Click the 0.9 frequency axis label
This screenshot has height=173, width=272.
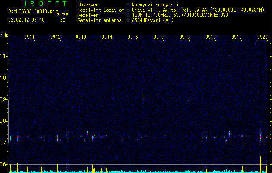[4, 99]
